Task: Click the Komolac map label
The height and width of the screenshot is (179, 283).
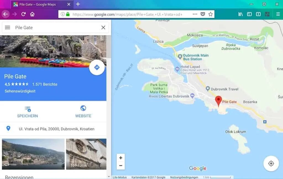Action: tap(261, 48)
